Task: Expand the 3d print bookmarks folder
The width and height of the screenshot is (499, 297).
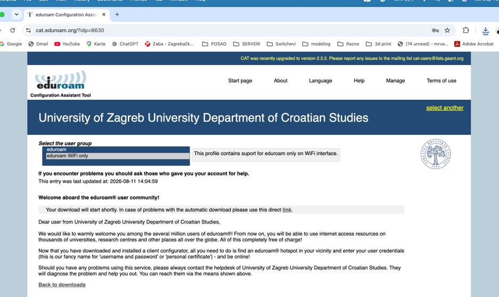Action: (379, 44)
